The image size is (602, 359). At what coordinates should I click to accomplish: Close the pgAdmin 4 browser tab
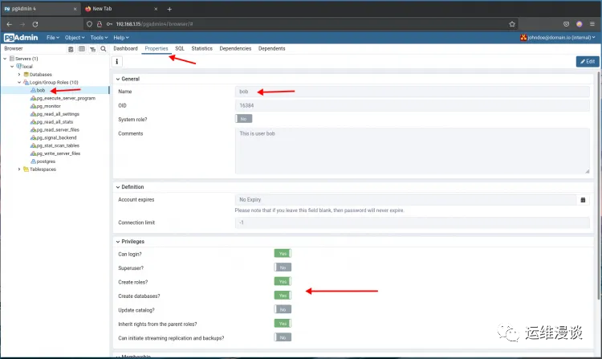click(75, 9)
